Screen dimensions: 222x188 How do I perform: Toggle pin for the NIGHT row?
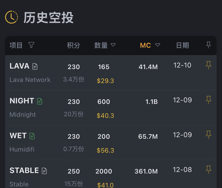coord(208,100)
